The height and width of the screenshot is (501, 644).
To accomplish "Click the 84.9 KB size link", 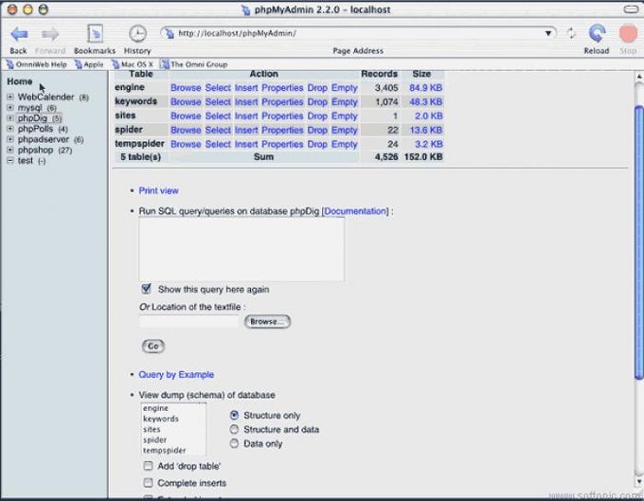I will (425, 88).
